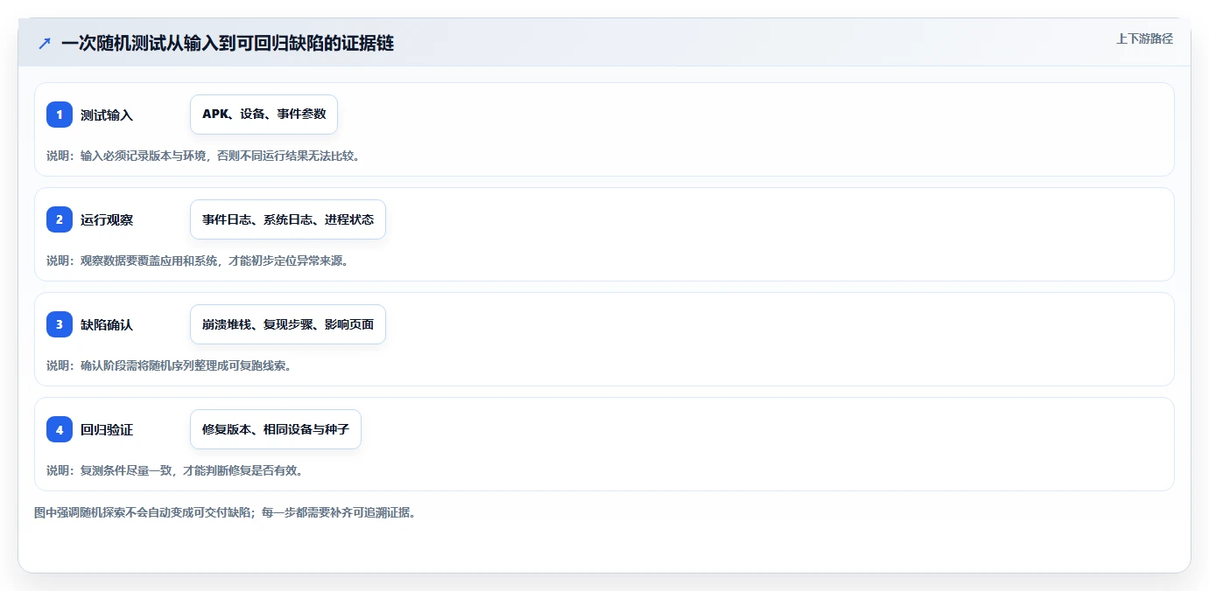This screenshot has width=1209, height=591.
Task: Click the note about 观察数据要覆盖应用和系统
Action: (x=198, y=261)
